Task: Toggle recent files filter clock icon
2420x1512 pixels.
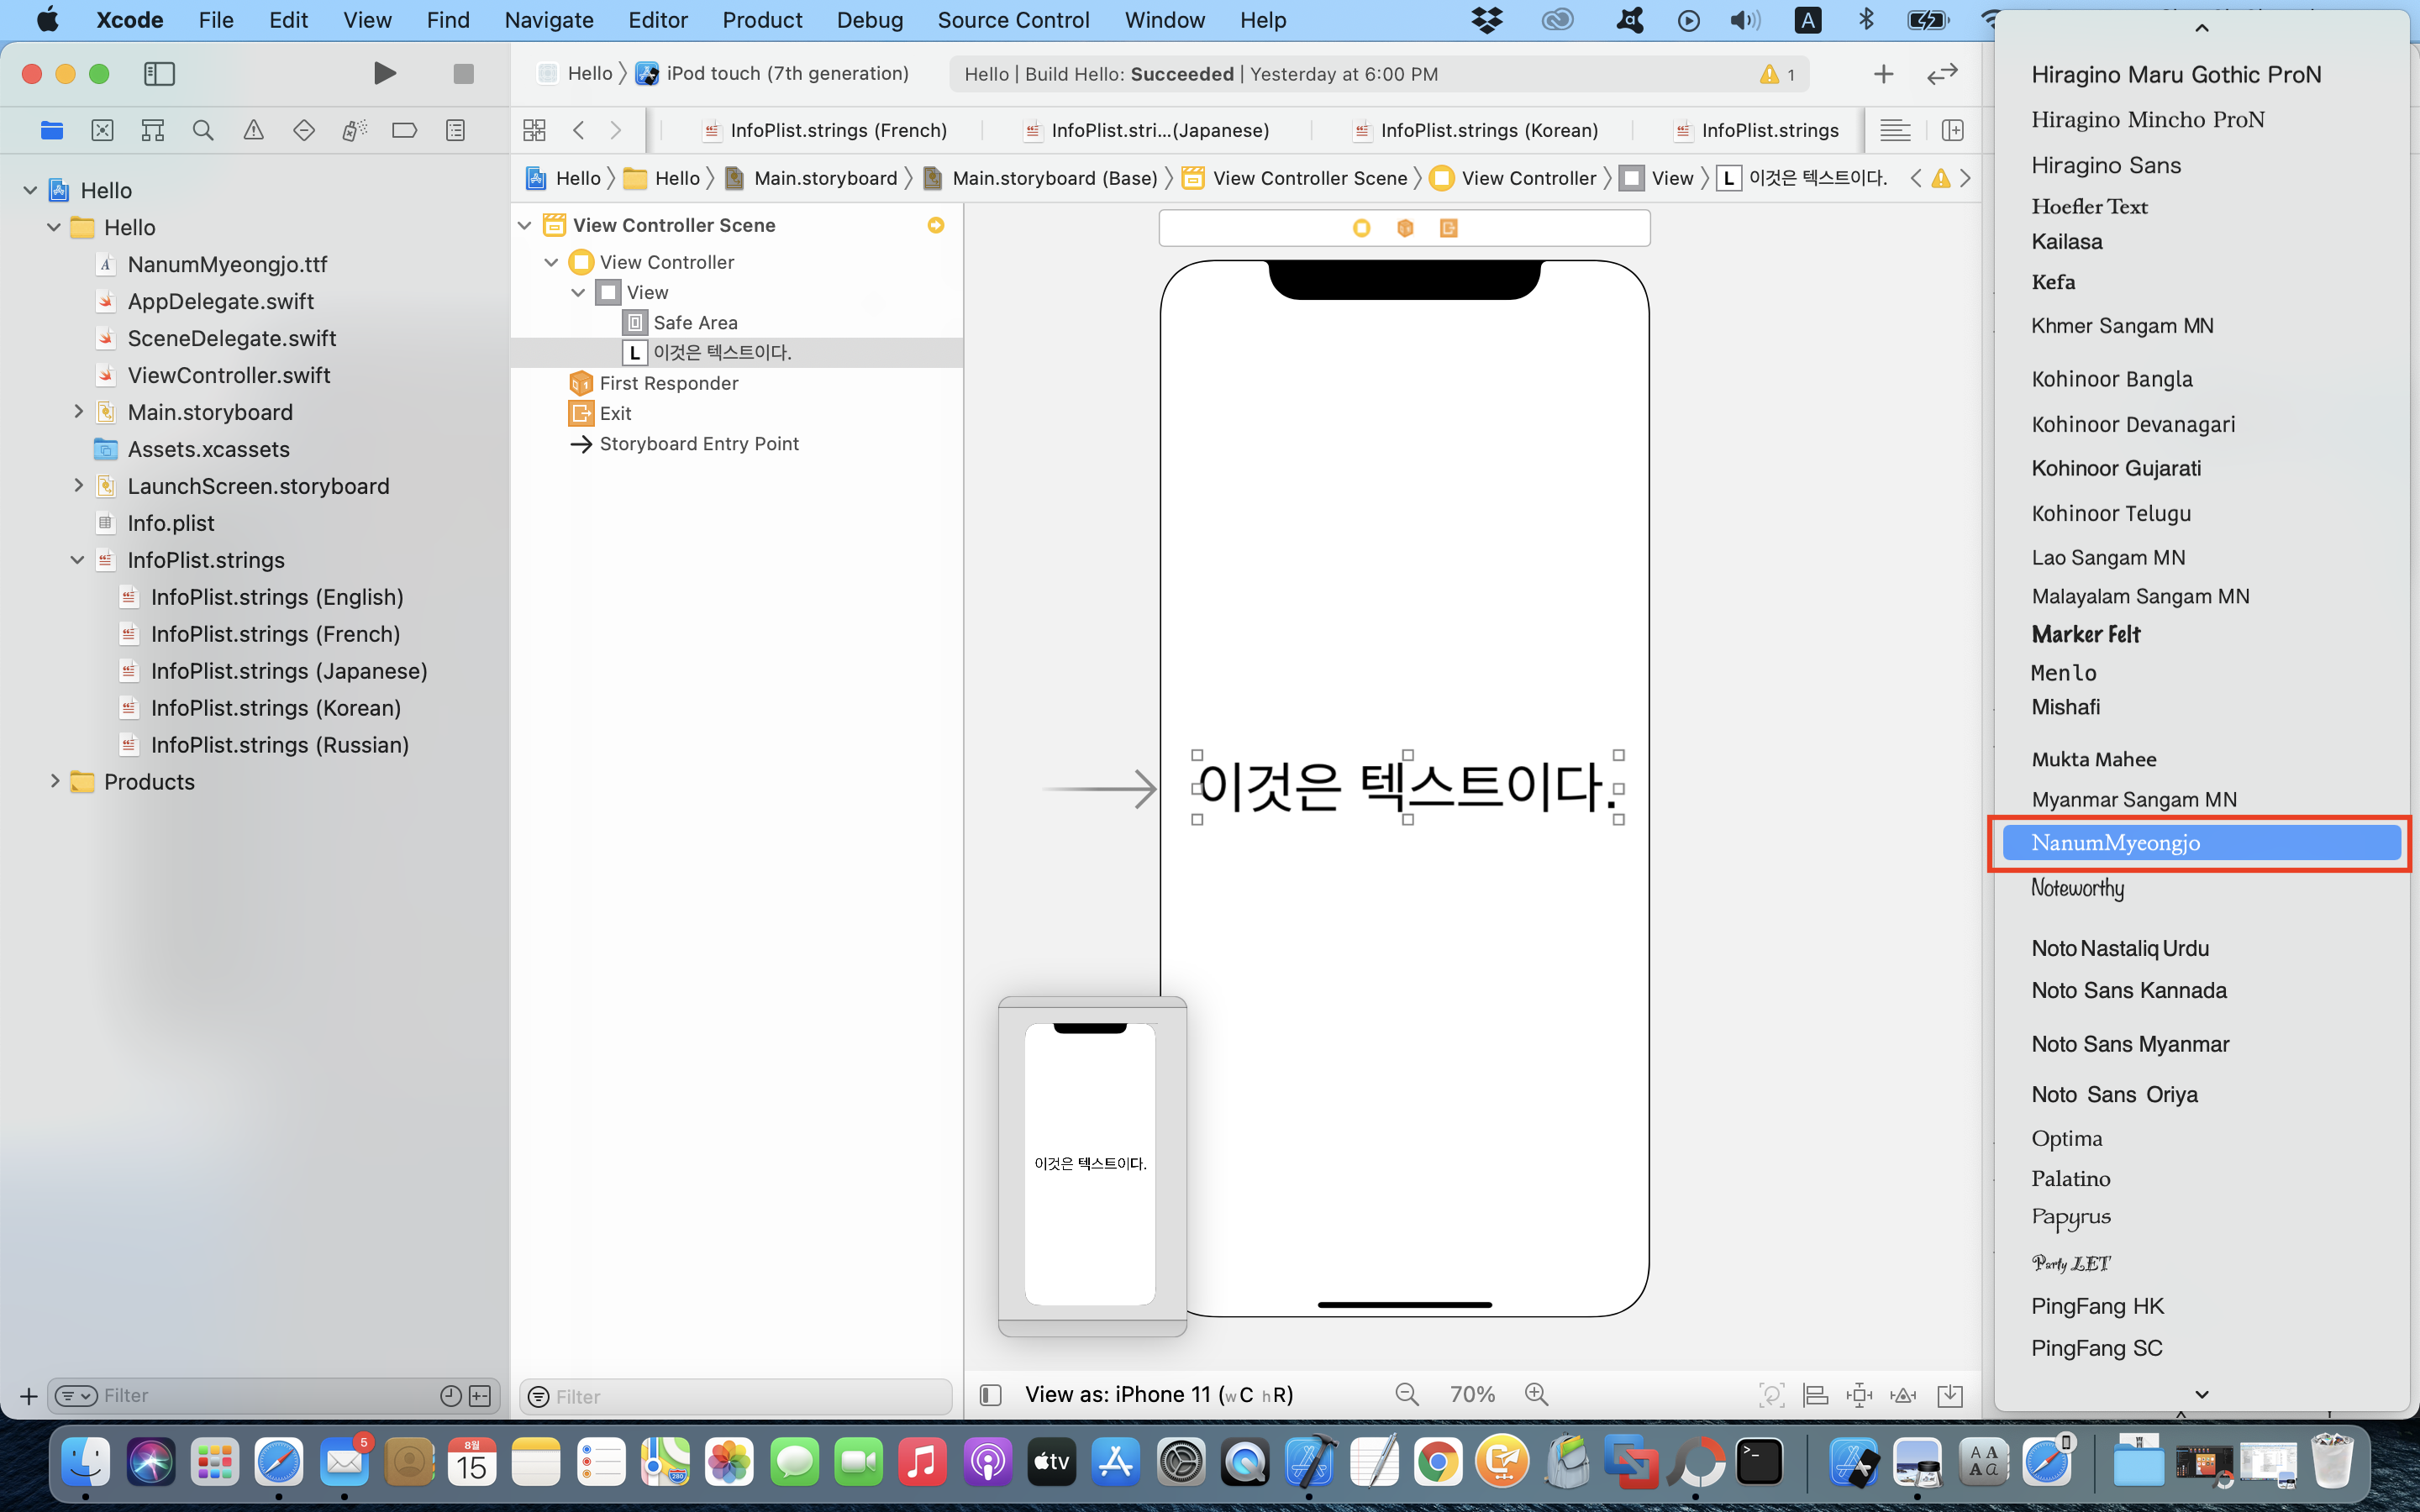Action: [x=450, y=1396]
